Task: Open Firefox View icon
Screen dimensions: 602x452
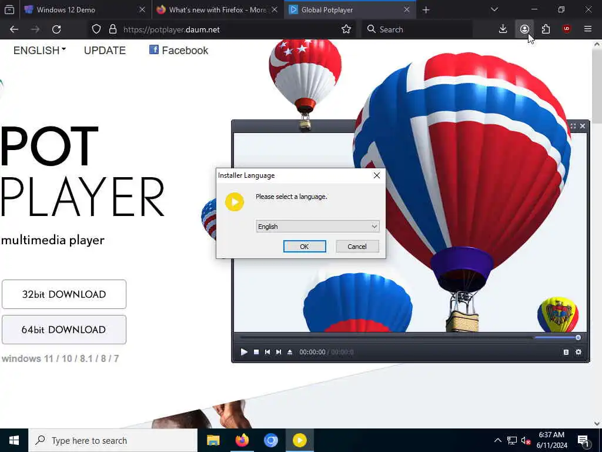Action: point(9,10)
